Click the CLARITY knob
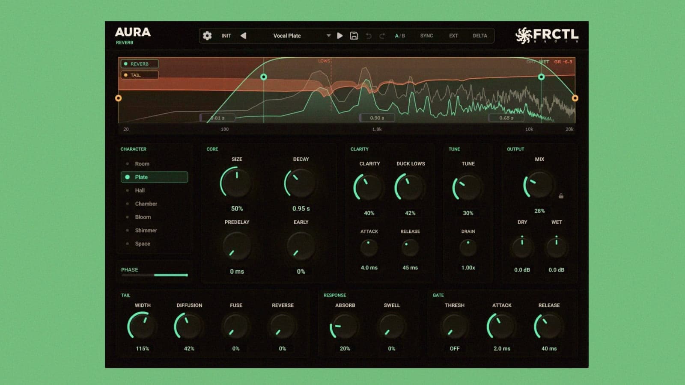This screenshot has width=685, height=385. [x=369, y=187]
